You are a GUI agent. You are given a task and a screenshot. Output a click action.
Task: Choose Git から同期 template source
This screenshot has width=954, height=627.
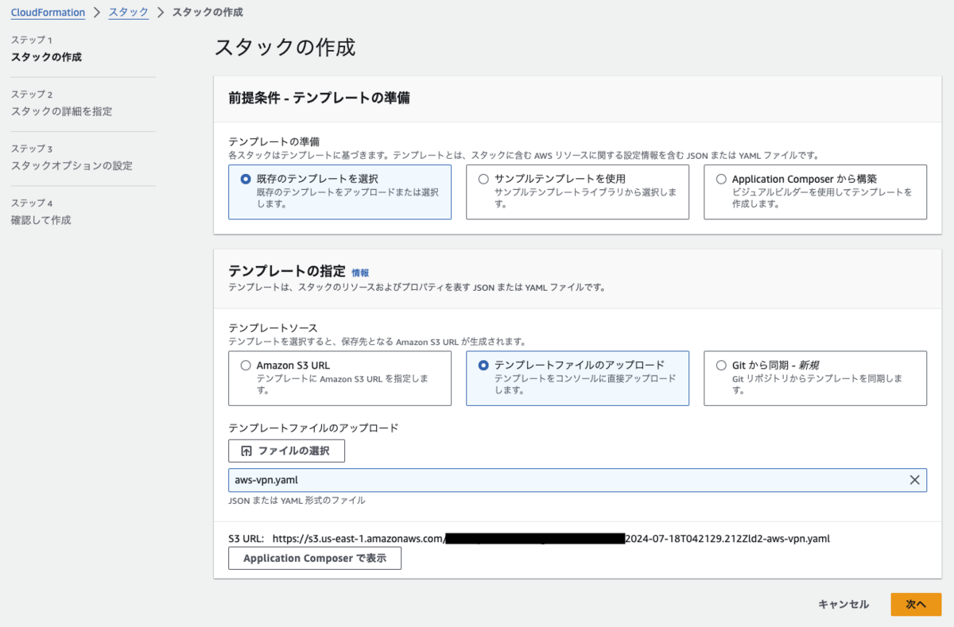(x=721, y=366)
